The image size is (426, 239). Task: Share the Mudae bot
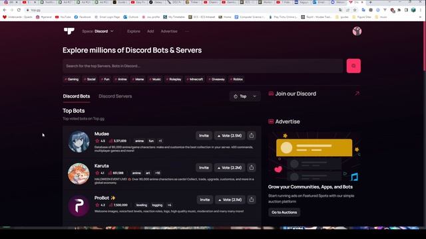252,135
